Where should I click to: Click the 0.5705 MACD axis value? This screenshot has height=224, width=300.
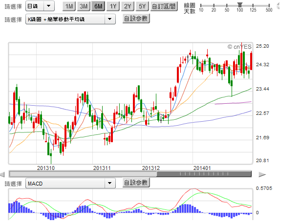[x=264, y=188]
